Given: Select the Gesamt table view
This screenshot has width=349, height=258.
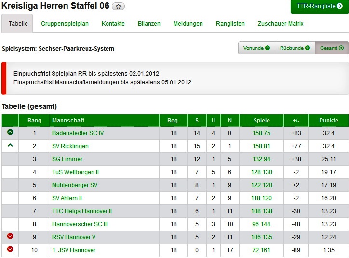Looking at the screenshot, I should [x=332, y=48].
